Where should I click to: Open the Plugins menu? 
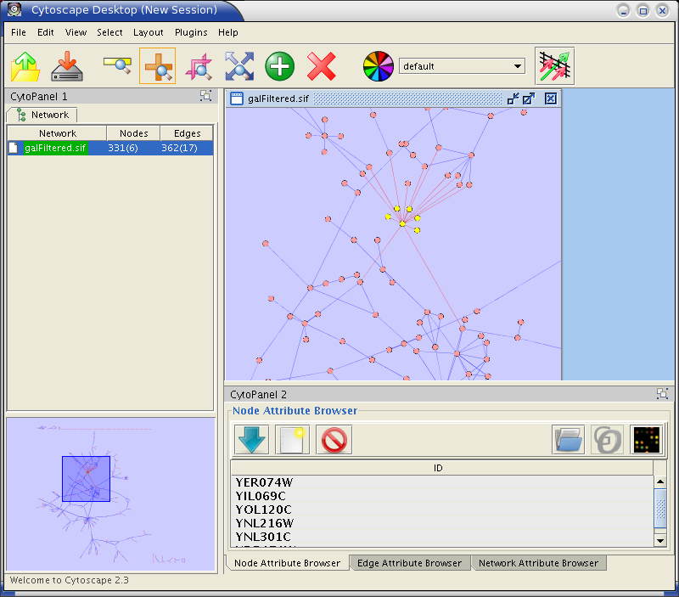(x=191, y=32)
